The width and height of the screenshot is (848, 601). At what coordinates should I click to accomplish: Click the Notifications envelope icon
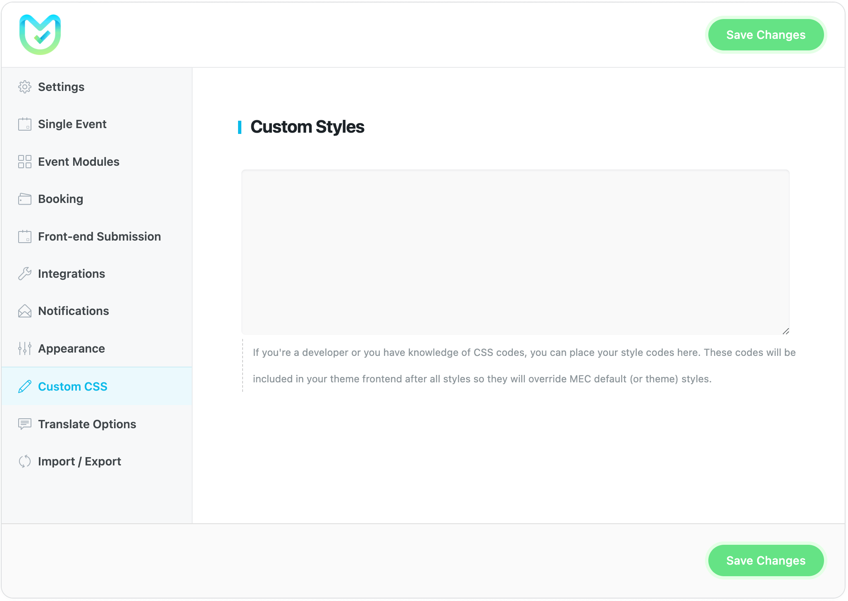click(25, 311)
